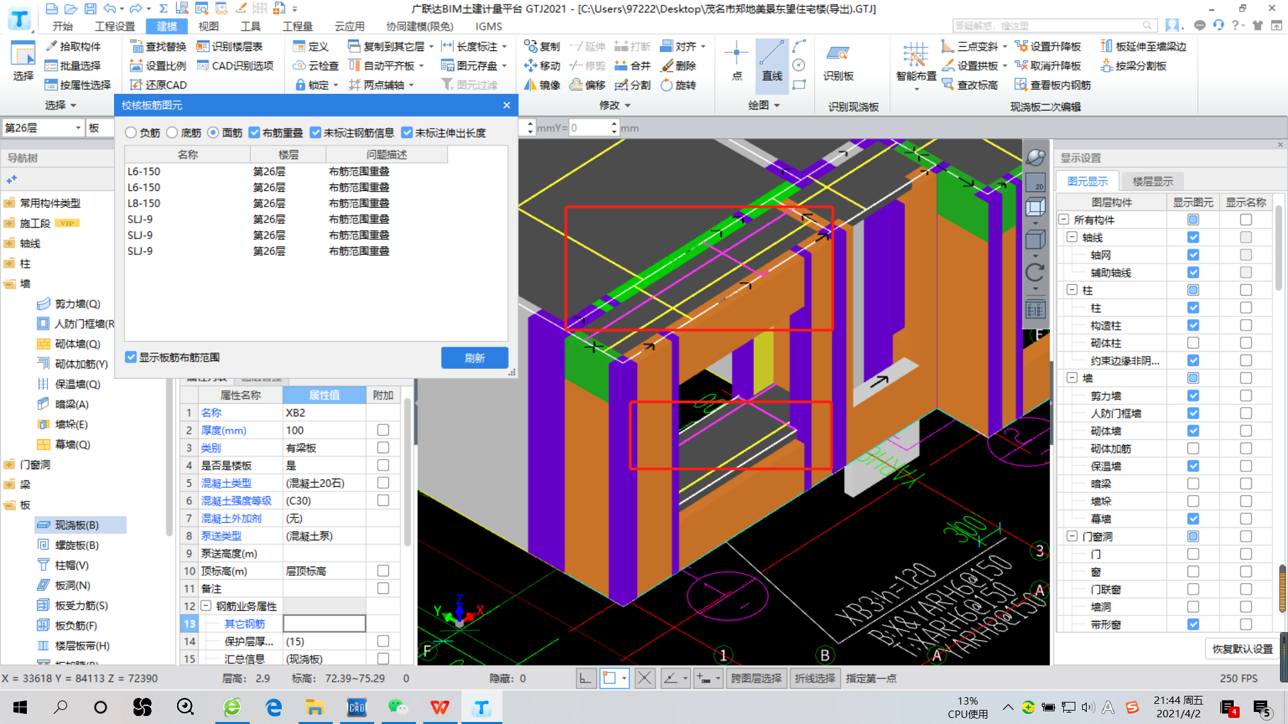Click 恢复默认设置 button
The image size is (1288, 724).
point(1242,649)
